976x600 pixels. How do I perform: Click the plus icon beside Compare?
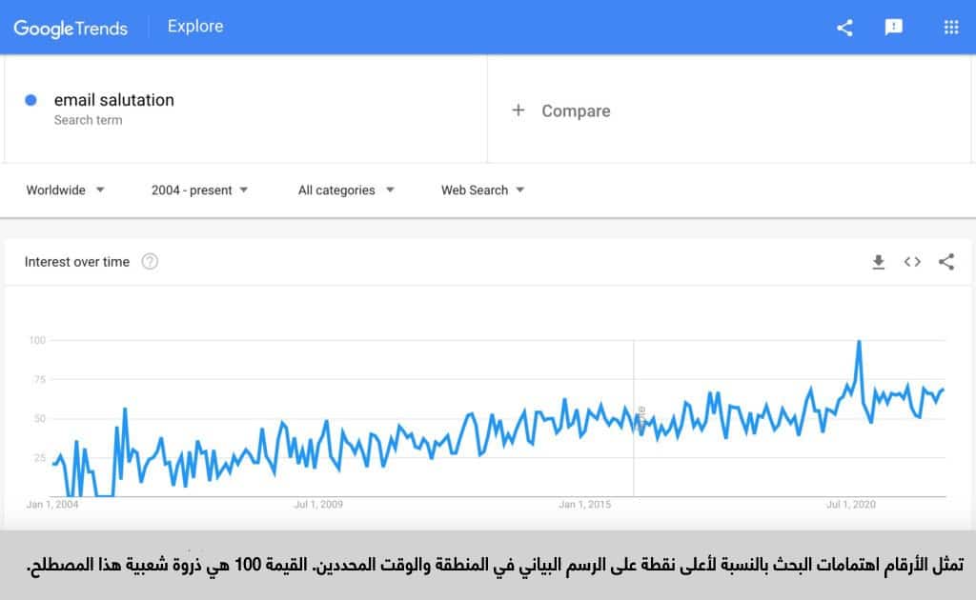click(518, 110)
